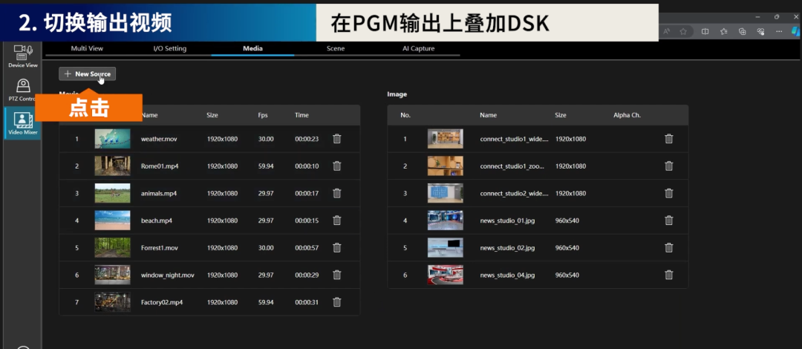
Task: Click the Rome01.mp4 file name
Action: [x=160, y=166]
